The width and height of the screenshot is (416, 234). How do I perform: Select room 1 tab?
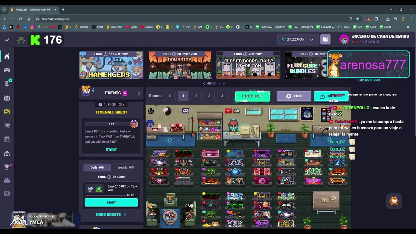pos(183,96)
